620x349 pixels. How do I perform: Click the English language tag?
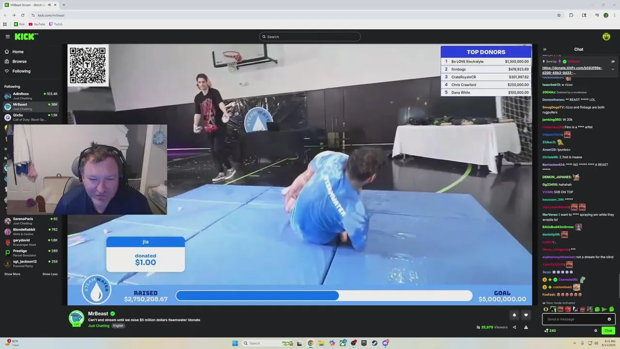[x=119, y=326]
